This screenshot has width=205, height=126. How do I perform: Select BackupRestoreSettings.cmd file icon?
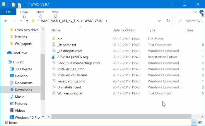pyautogui.click(x=54, y=63)
